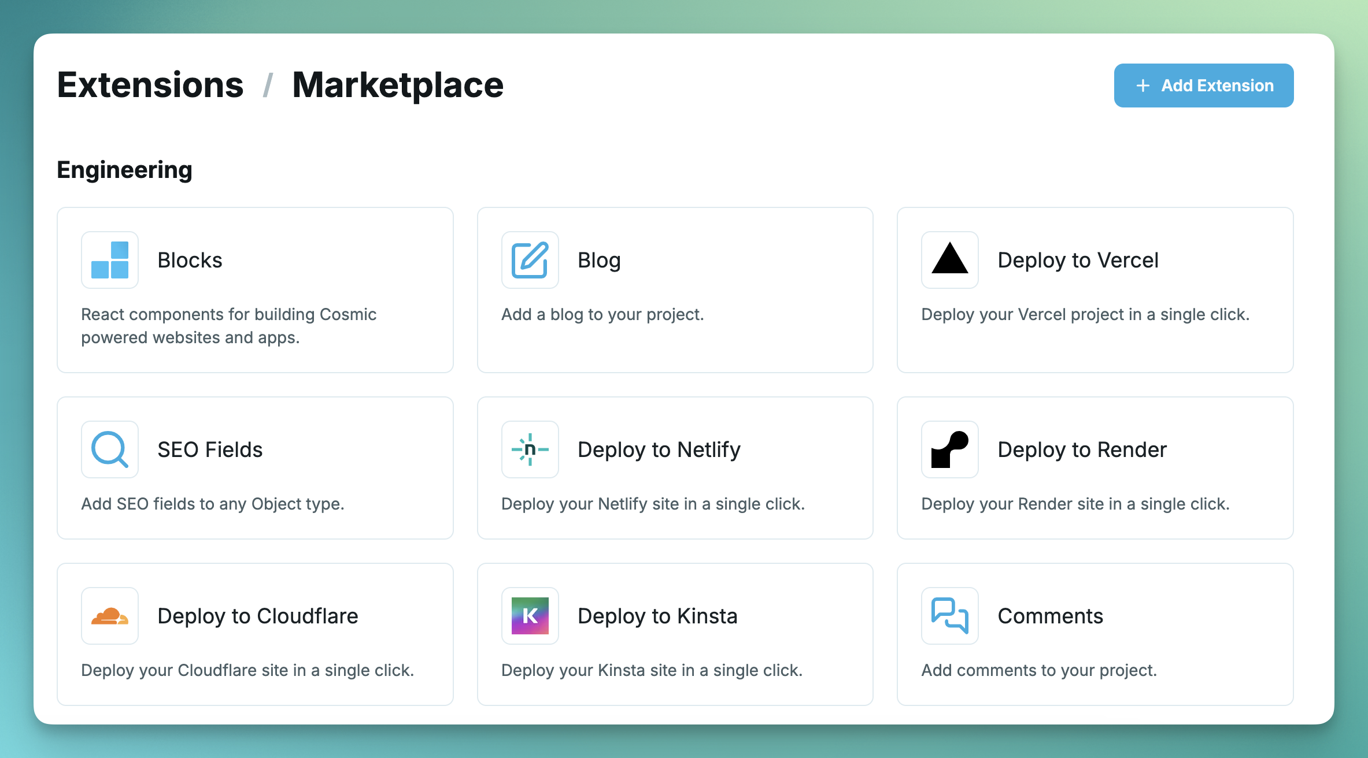Image resolution: width=1368 pixels, height=758 pixels.
Task: Click the plus sign in Add Extension
Action: [1143, 86]
